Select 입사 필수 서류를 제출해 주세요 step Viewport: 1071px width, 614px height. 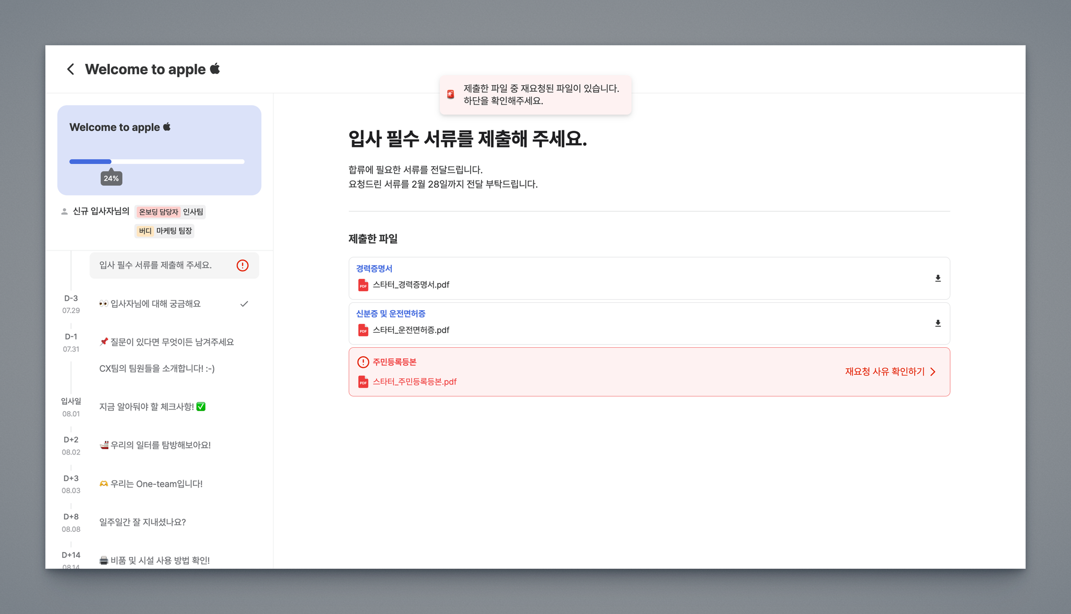pyautogui.click(x=156, y=265)
